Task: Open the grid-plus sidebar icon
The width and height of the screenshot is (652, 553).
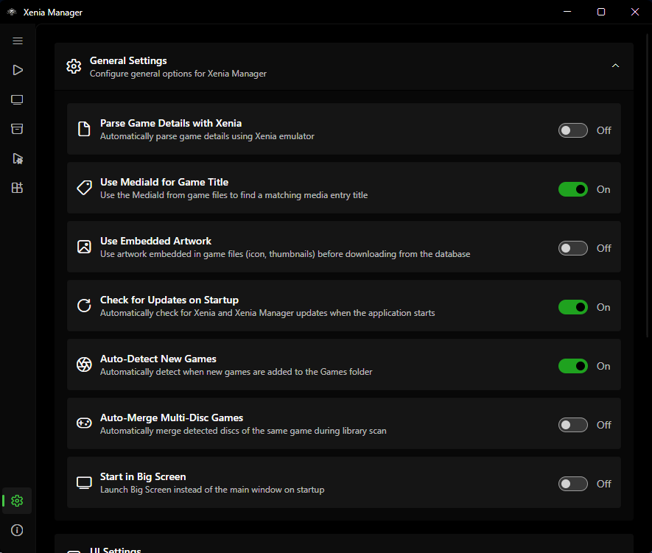Action: (17, 188)
